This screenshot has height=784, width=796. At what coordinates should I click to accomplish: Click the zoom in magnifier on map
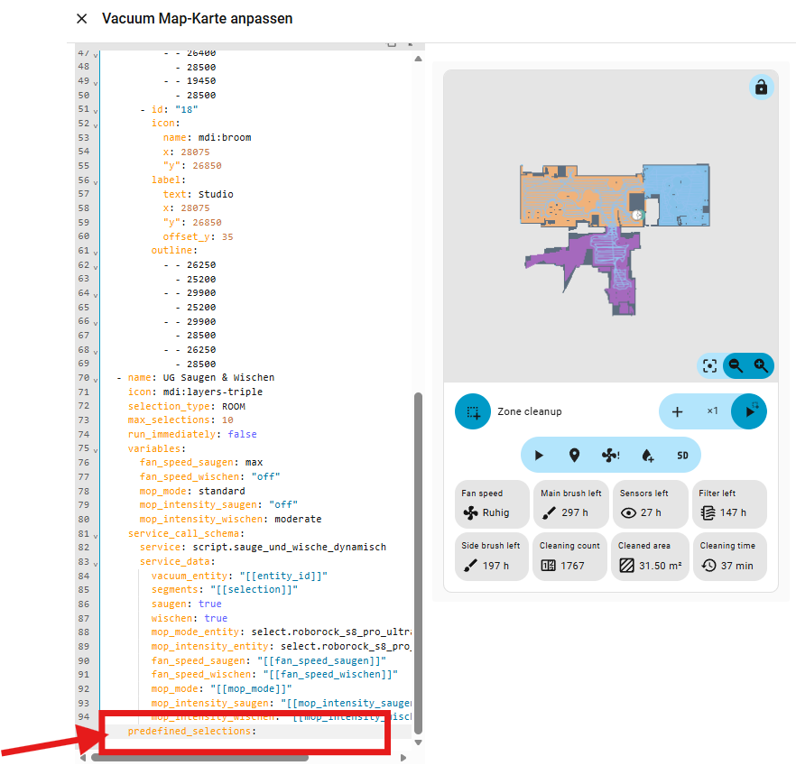click(x=761, y=365)
